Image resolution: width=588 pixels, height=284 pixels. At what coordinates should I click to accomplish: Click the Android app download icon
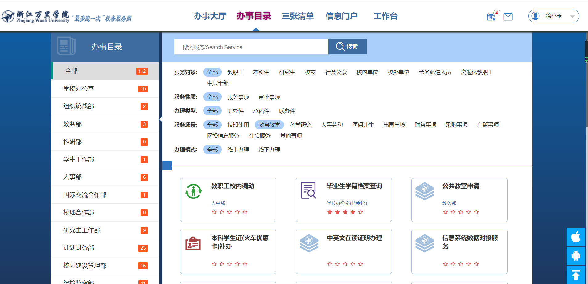click(x=576, y=256)
